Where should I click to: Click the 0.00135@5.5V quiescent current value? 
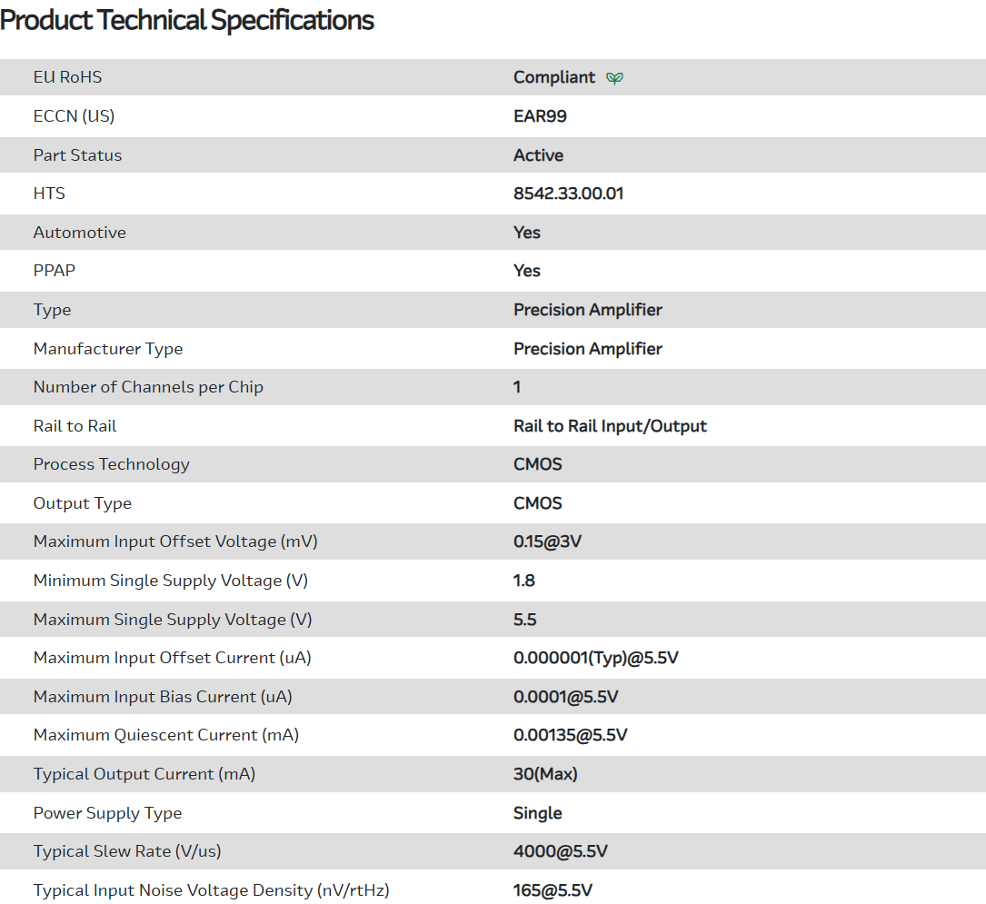(570, 735)
